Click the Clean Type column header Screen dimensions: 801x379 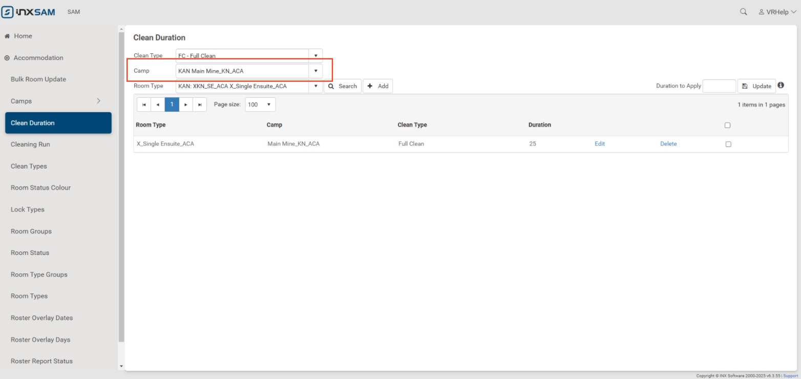pyautogui.click(x=412, y=125)
